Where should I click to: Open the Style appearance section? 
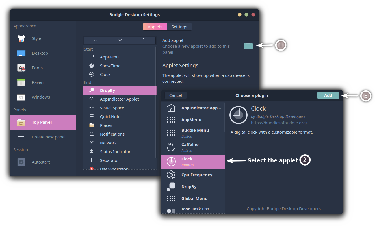pyautogui.click(x=36, y=38)
